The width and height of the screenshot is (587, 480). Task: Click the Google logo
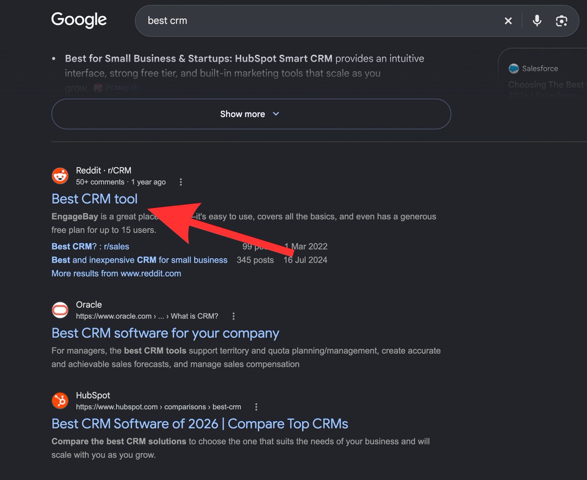pos(79,20)
